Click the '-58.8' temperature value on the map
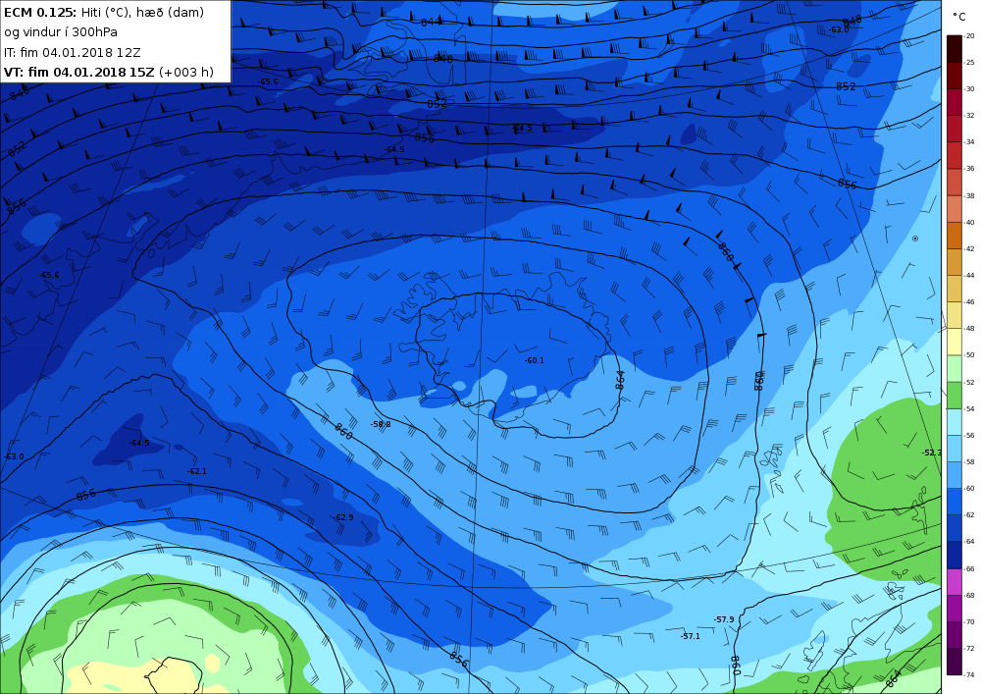 (381, 424)
